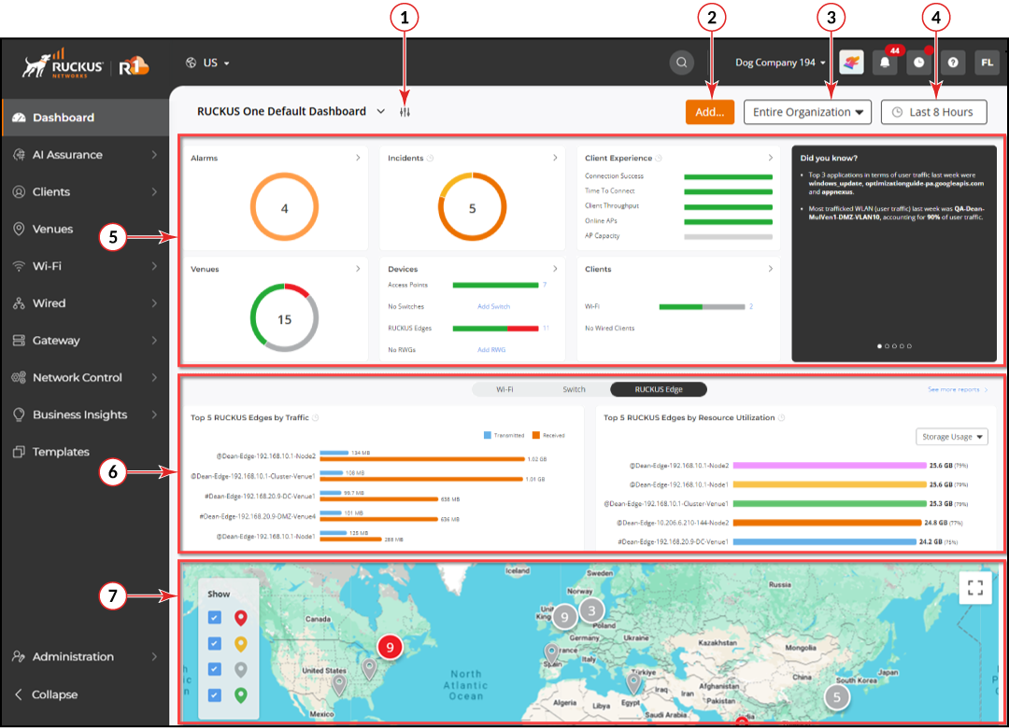Open the Storage Usage dropdown
1009x728 pixels.
(x=952, y=437)
